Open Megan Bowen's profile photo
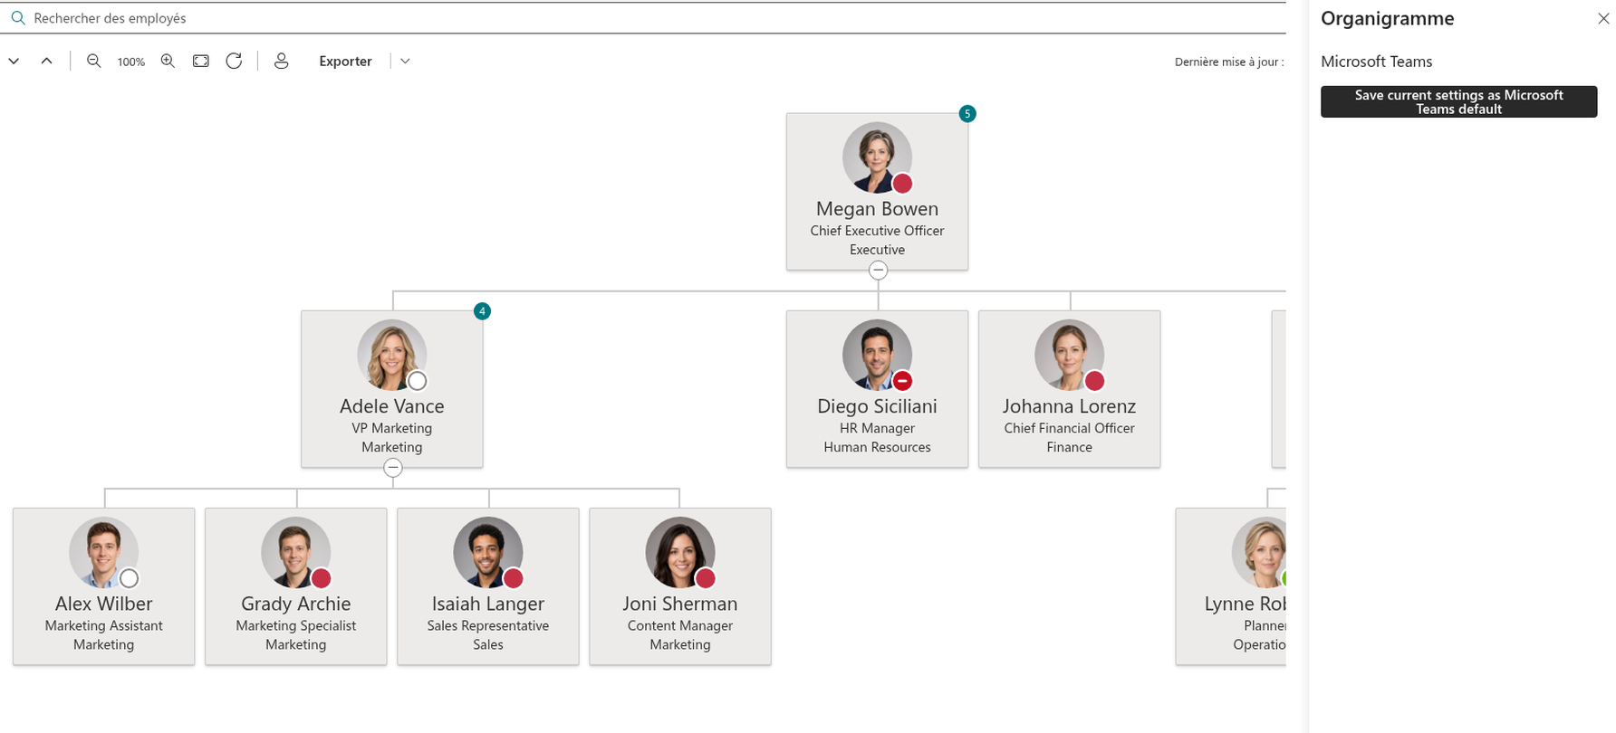The height and width of the screenshot is (733, 1616). click(x=877, y=157)
